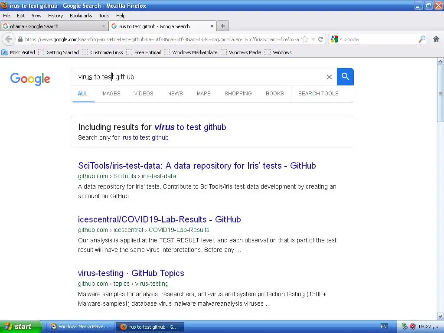Open the View menu
Viewport: 444px width, 333px height.
[36, 16]
